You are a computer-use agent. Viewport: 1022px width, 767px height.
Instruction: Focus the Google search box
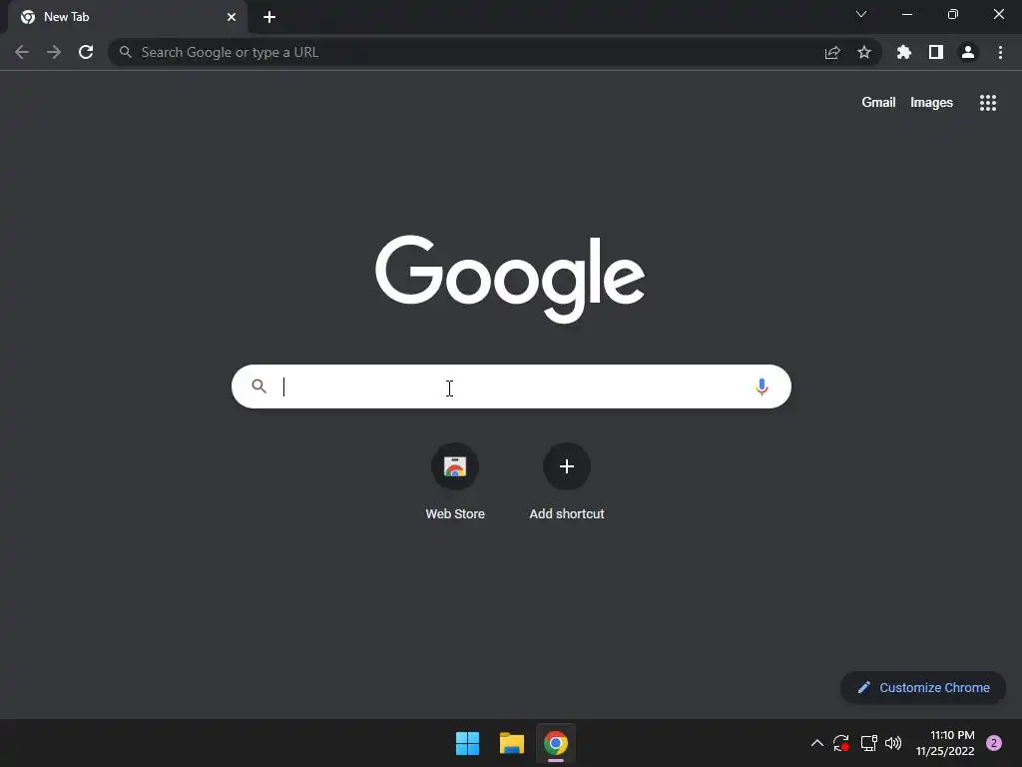point(512,386)
